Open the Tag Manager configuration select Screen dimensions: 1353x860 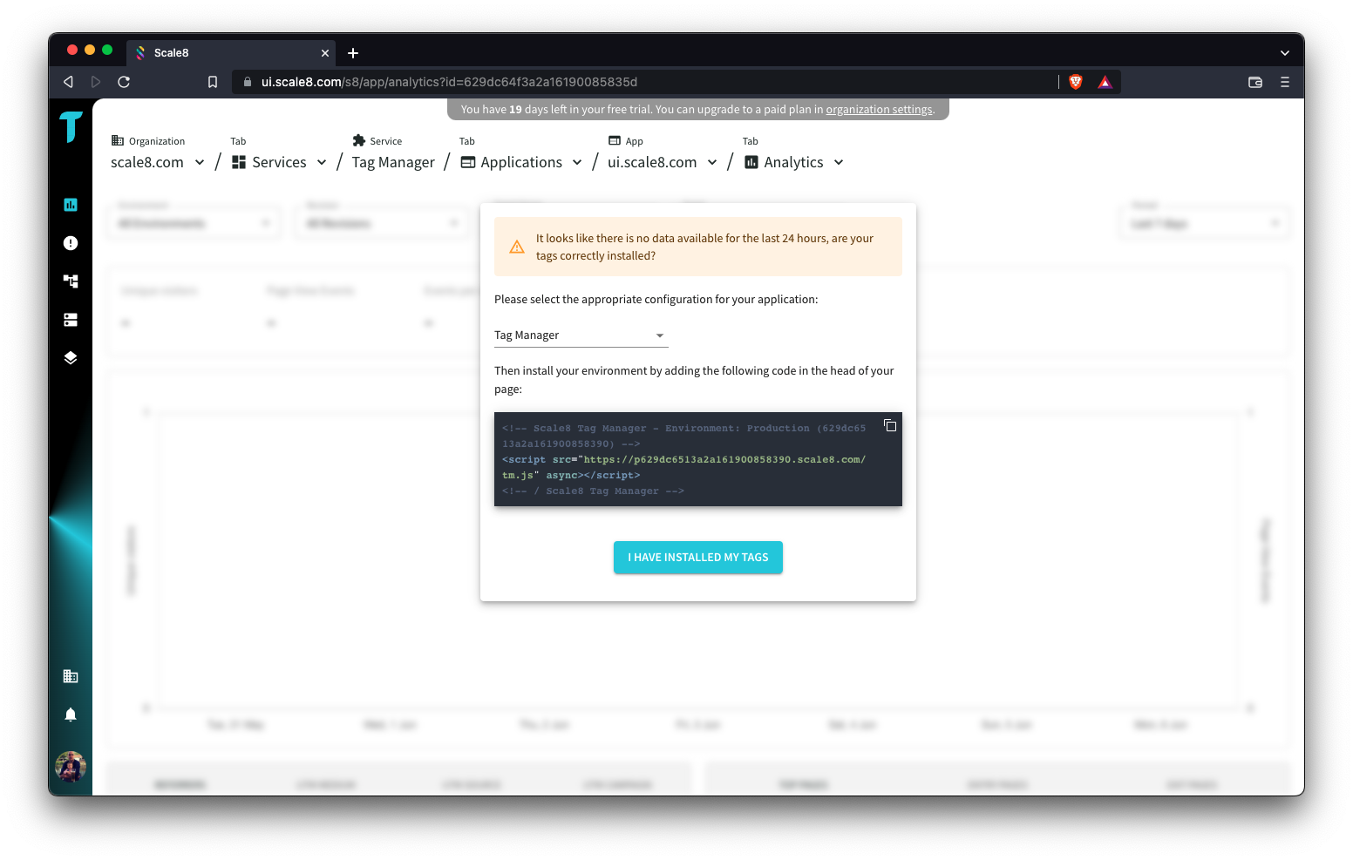tap(581, 335)
